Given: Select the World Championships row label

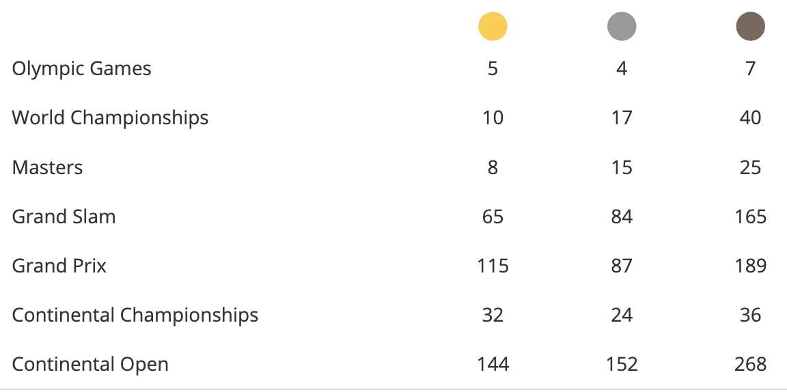Looking at the screenshot, I should pyautogui.click(x=110, y=118).
